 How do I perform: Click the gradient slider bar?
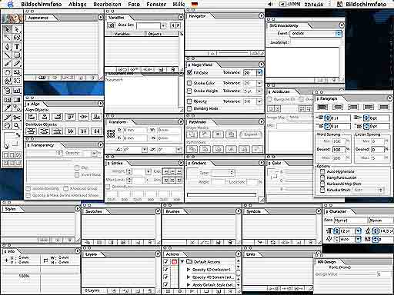pos(222,194)
